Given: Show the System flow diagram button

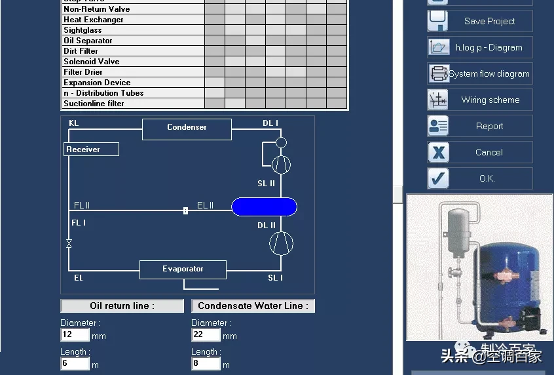Looking at the screenshot, I should coord(480,73).
